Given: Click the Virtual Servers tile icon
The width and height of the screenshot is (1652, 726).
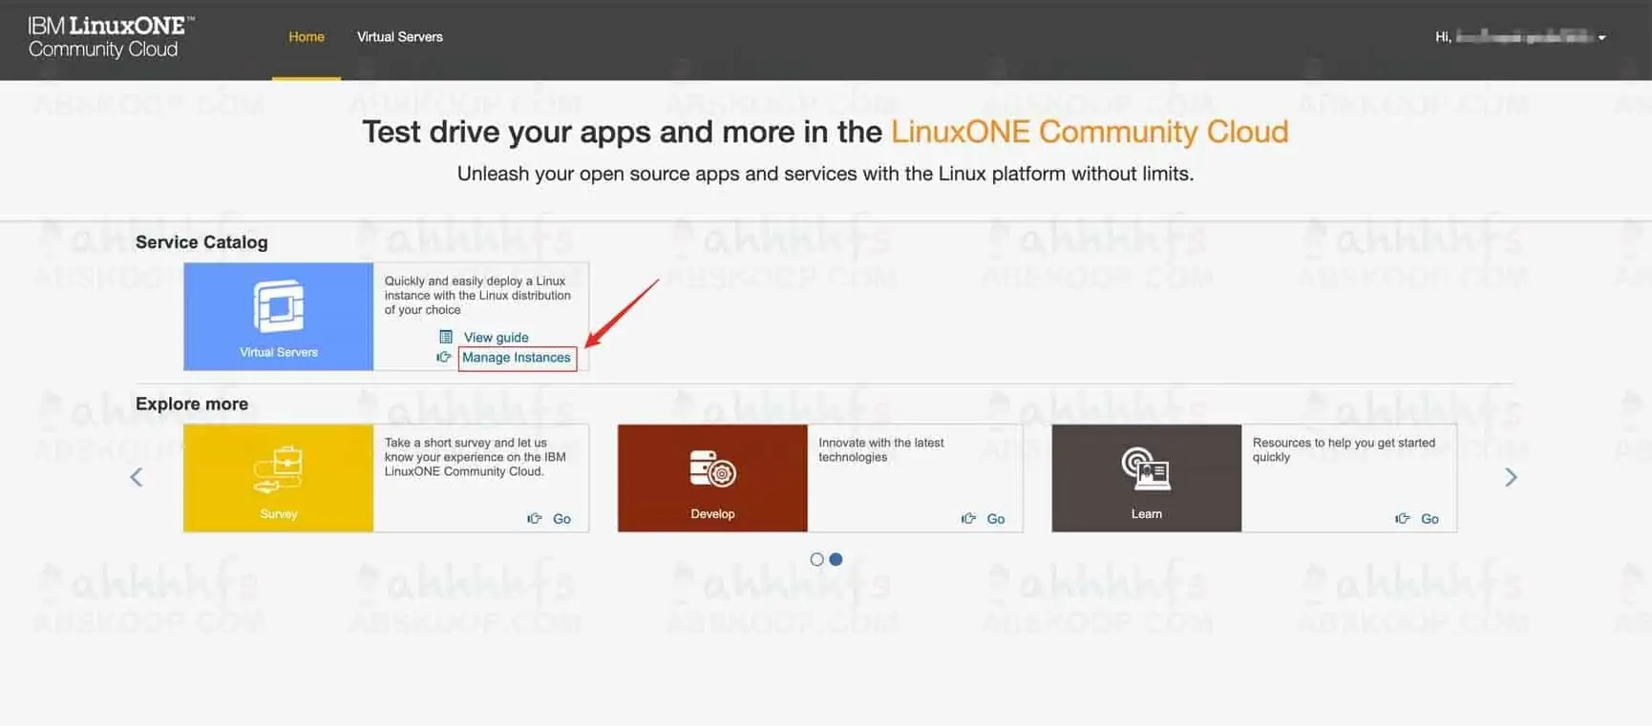Looking at the screenshot, I should point(278,306).
